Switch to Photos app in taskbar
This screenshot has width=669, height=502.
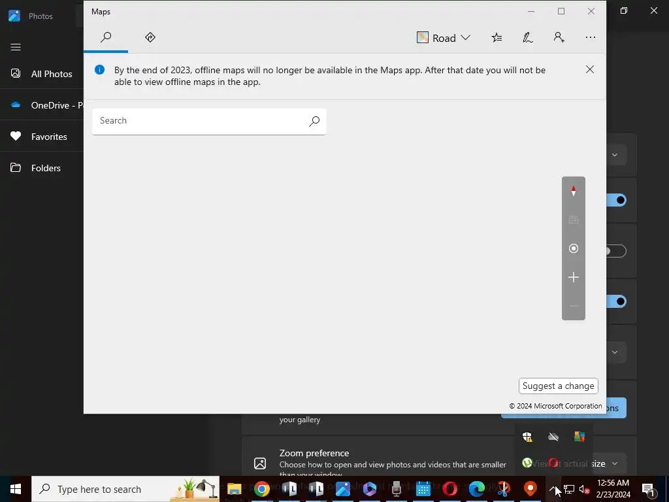[x=342, y=489]
